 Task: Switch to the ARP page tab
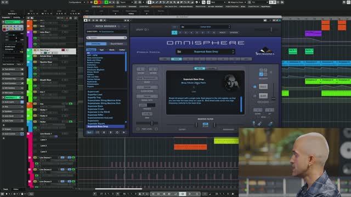[246, 59]
